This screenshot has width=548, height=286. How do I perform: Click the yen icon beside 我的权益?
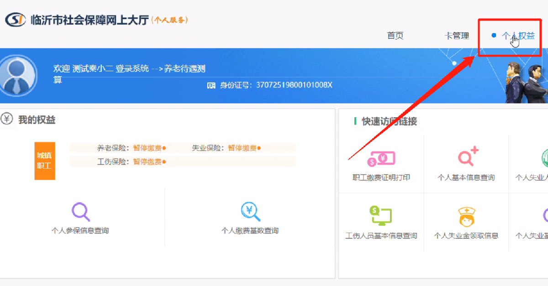(6, 120)
